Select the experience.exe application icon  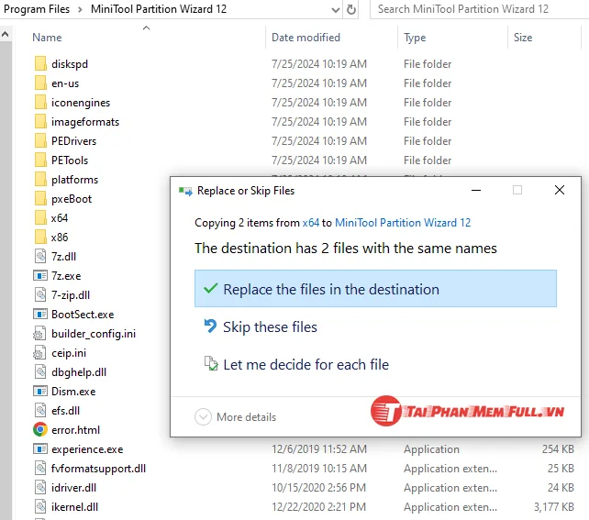(40, 449)
